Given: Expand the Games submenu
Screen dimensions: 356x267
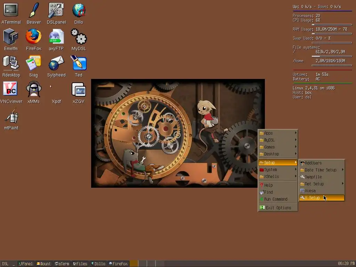Looking at the screenshot, I should [x=278, y=147].
